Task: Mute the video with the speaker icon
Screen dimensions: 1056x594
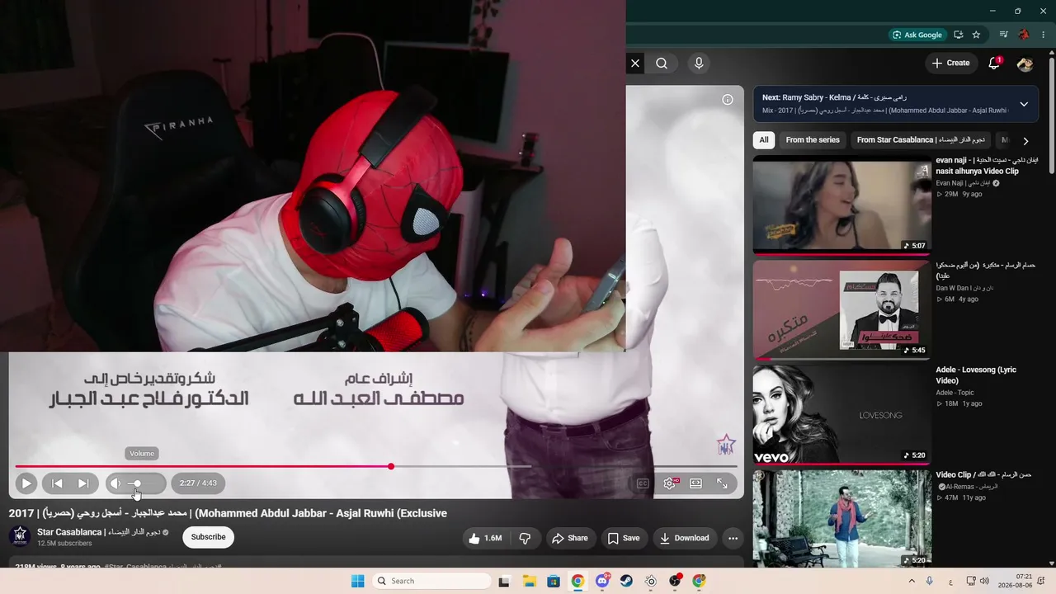Action: (116, 483)
